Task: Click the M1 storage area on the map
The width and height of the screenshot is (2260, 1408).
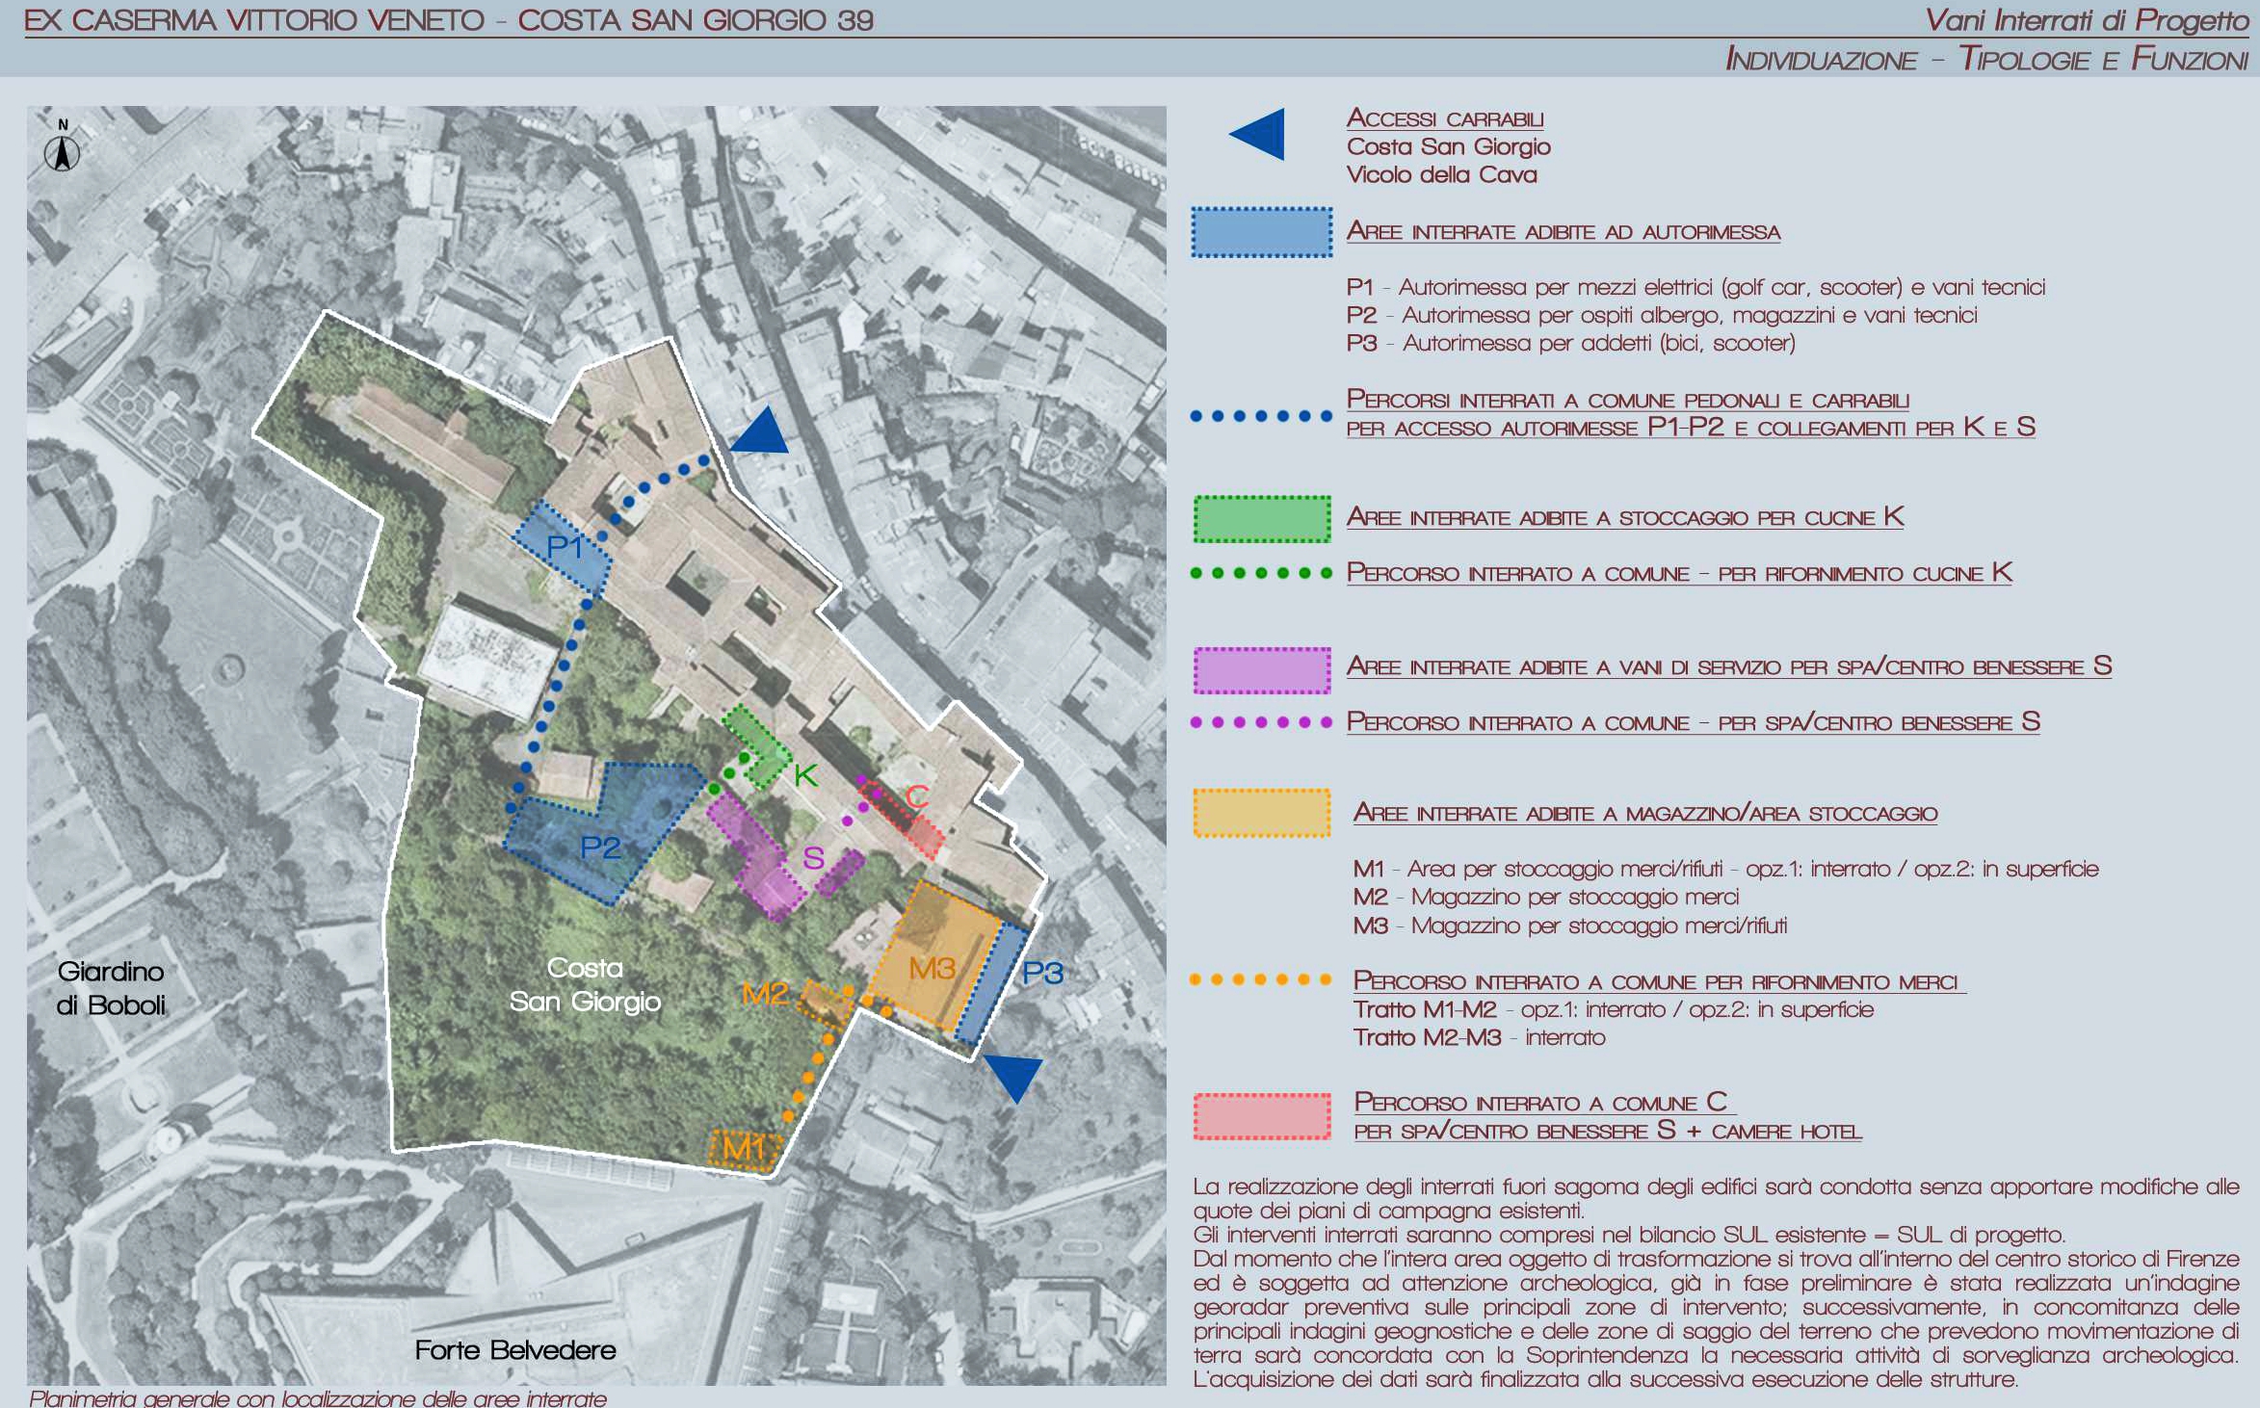Action: pos(743,1149)
